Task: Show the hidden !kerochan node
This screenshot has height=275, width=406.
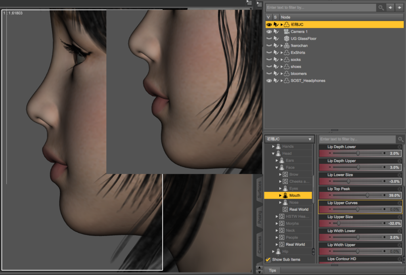Action: pyautogui.click(x=269, y=46)
